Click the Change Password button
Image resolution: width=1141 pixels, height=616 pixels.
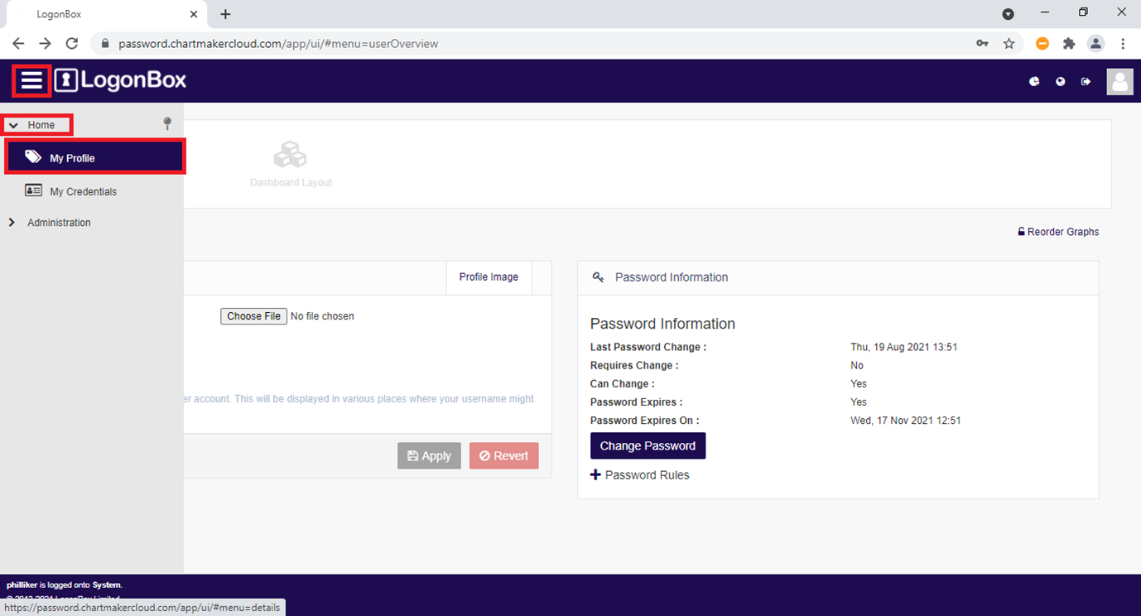tap(648, 445)
